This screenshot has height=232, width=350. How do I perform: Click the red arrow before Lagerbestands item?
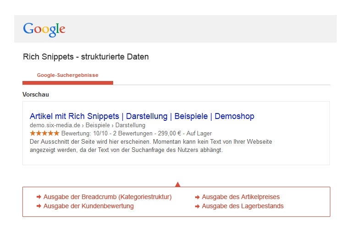pos(197,206)
